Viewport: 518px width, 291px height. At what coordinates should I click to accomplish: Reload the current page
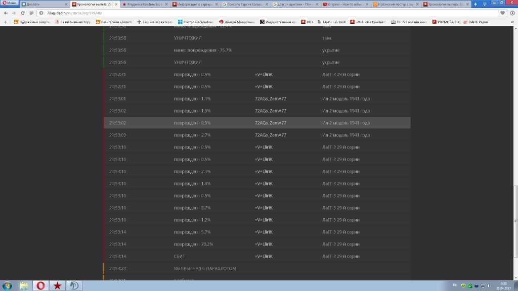[22, 13]
